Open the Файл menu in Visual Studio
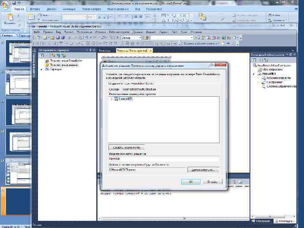Screen dimensions: 304x228 (x=37, y=32)
